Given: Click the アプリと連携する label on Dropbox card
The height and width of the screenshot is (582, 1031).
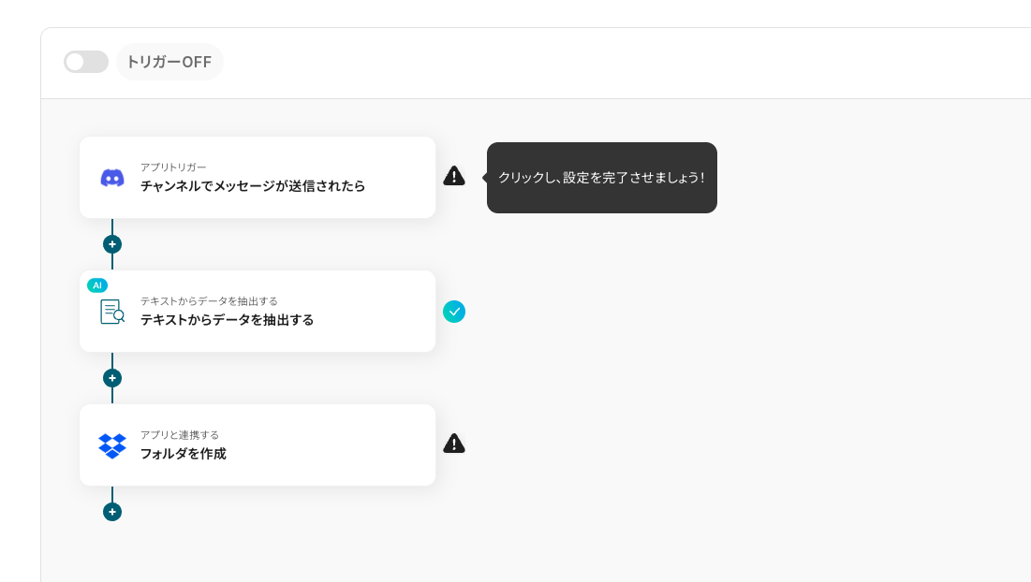Looking at the screenshot, I should [180, 434].
